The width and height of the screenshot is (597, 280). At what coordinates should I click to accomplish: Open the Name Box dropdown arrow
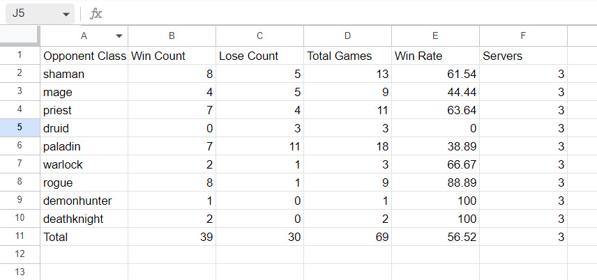66,14
